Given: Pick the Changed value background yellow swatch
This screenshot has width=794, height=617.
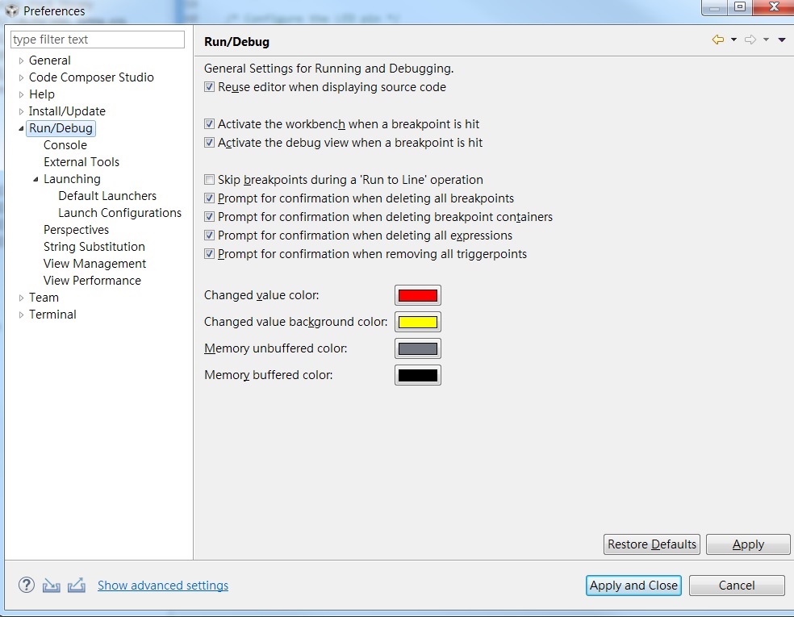Looking at the screenshot, I should (418, 322).
